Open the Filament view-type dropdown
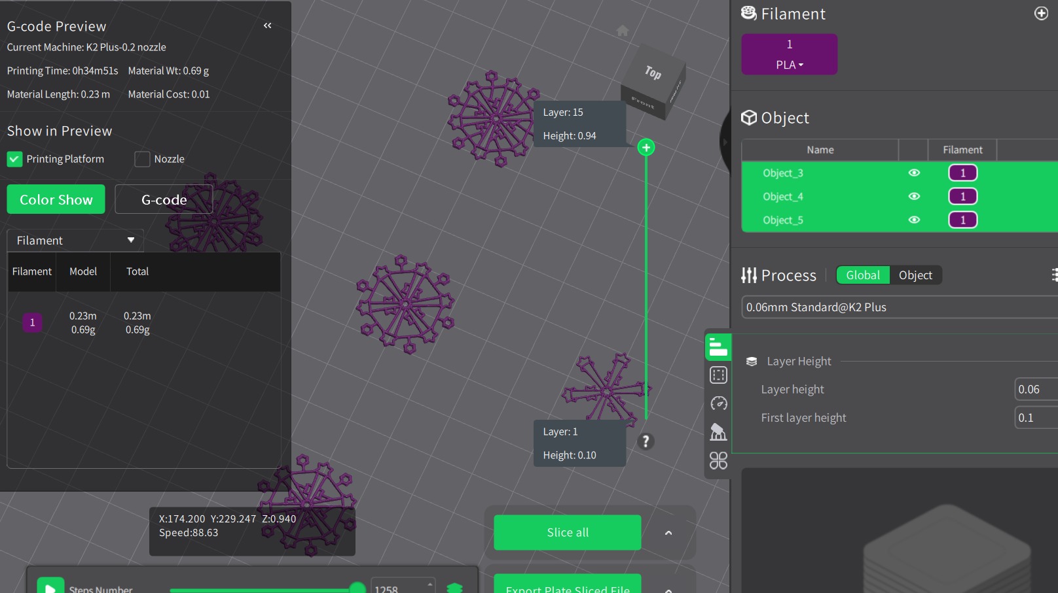The width and height of the screenshot is (1058, 593). [75, 240]
